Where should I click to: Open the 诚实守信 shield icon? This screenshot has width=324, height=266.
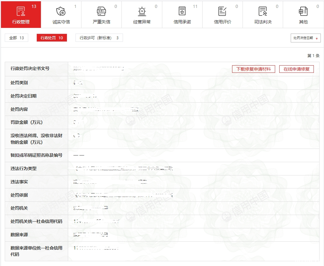(x=61, y=11)
